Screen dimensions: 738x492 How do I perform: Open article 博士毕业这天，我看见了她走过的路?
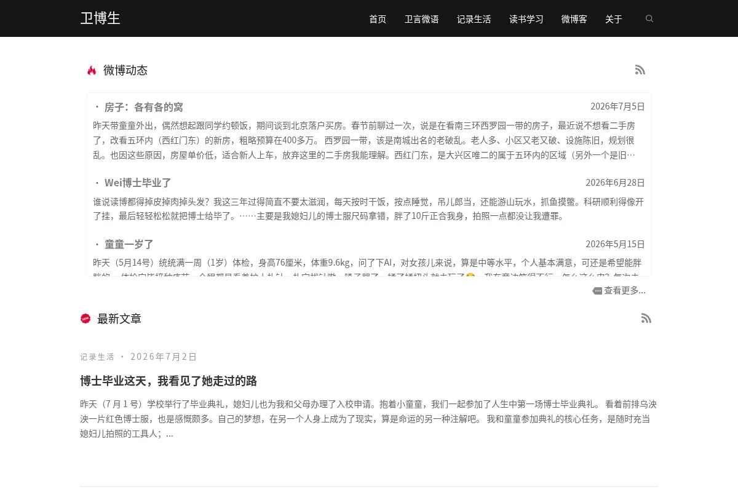tap(169, 381)
